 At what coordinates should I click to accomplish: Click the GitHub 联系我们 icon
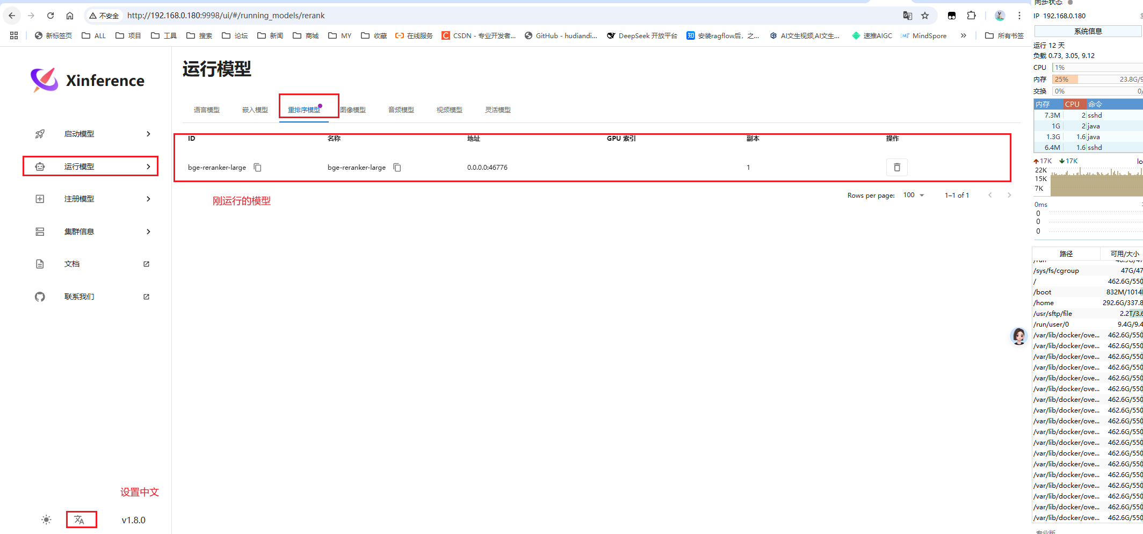pyautogui.click(x=40, y=297)
